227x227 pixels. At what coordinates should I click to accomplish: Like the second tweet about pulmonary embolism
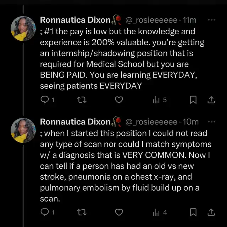click(x=120, y=213)
